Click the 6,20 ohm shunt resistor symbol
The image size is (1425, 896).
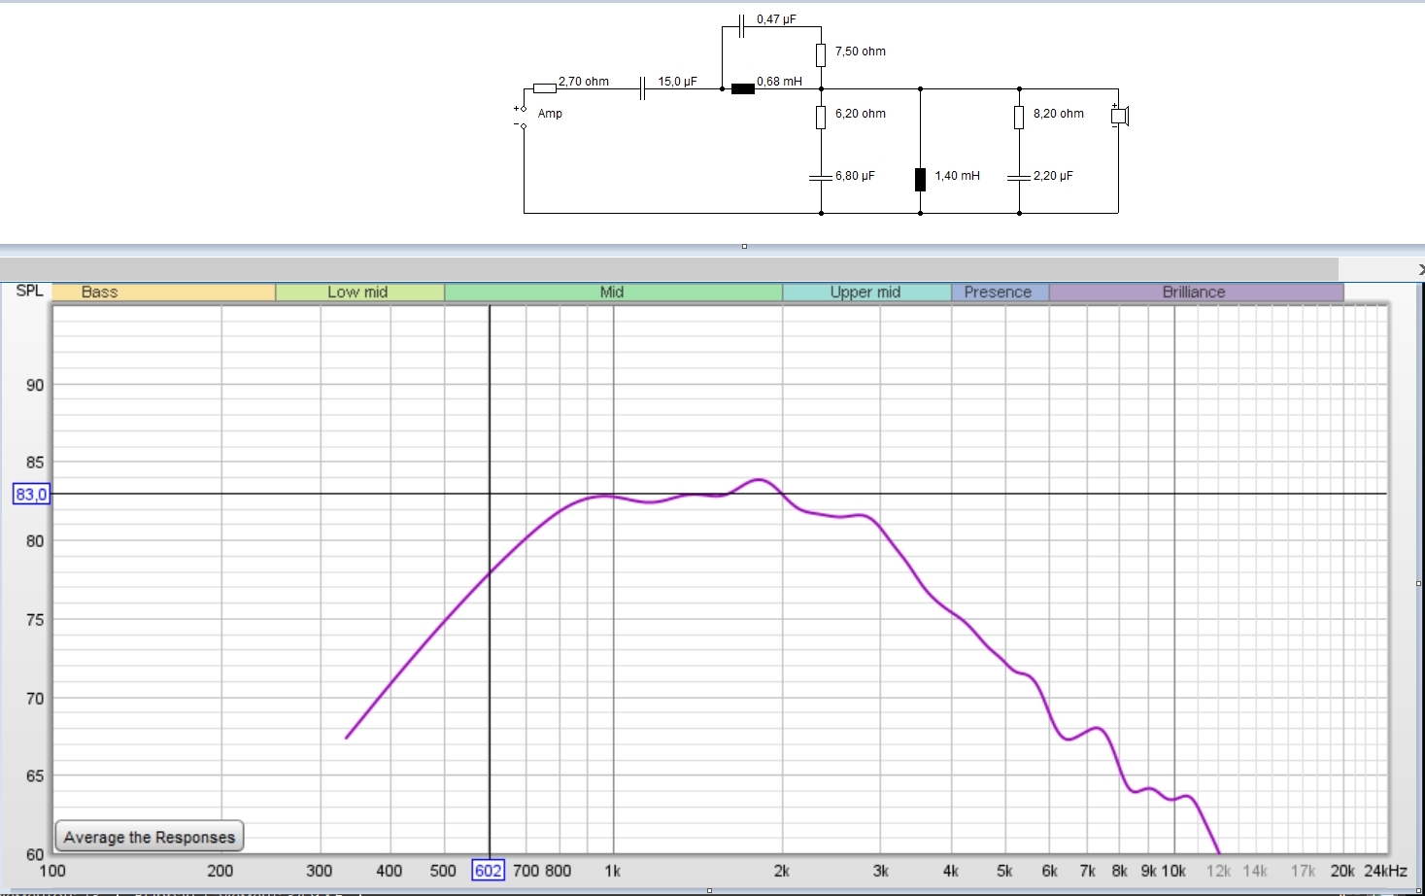coord(821,118)
